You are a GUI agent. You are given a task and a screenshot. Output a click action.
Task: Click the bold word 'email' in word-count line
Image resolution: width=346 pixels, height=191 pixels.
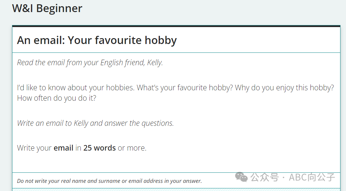(63, 148)
